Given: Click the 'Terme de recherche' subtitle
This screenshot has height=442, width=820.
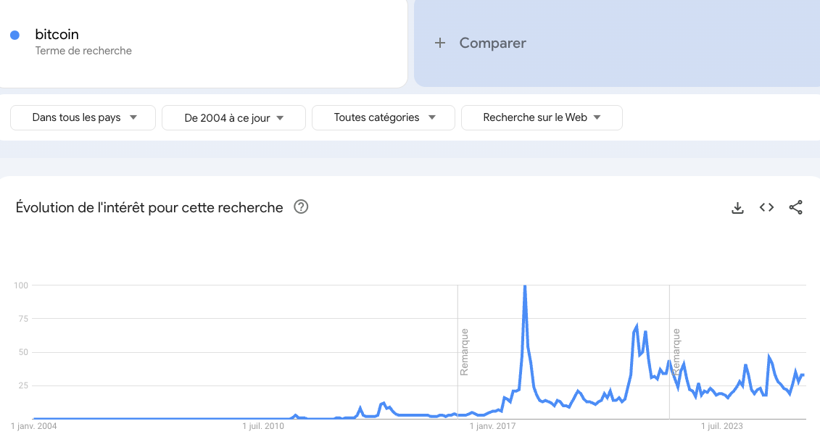Looking at the screenshot, I should coord(83,51).
